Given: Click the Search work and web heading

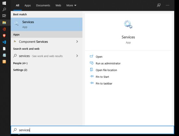Looking at the screenshot, I should pyautogui.click(x=26, y=49).
